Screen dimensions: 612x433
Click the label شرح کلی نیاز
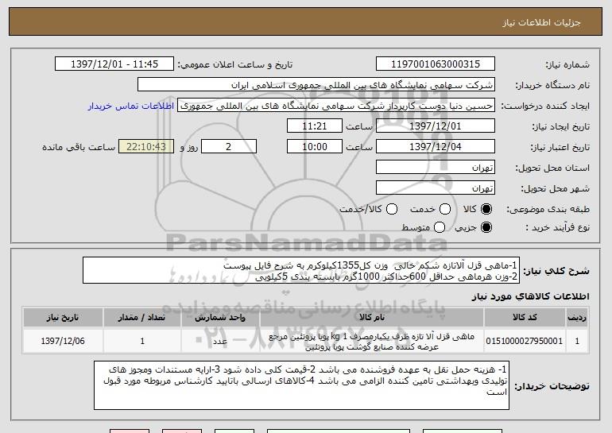(556, 271)
